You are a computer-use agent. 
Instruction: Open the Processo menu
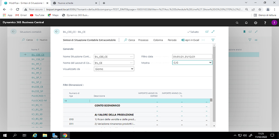143,40
